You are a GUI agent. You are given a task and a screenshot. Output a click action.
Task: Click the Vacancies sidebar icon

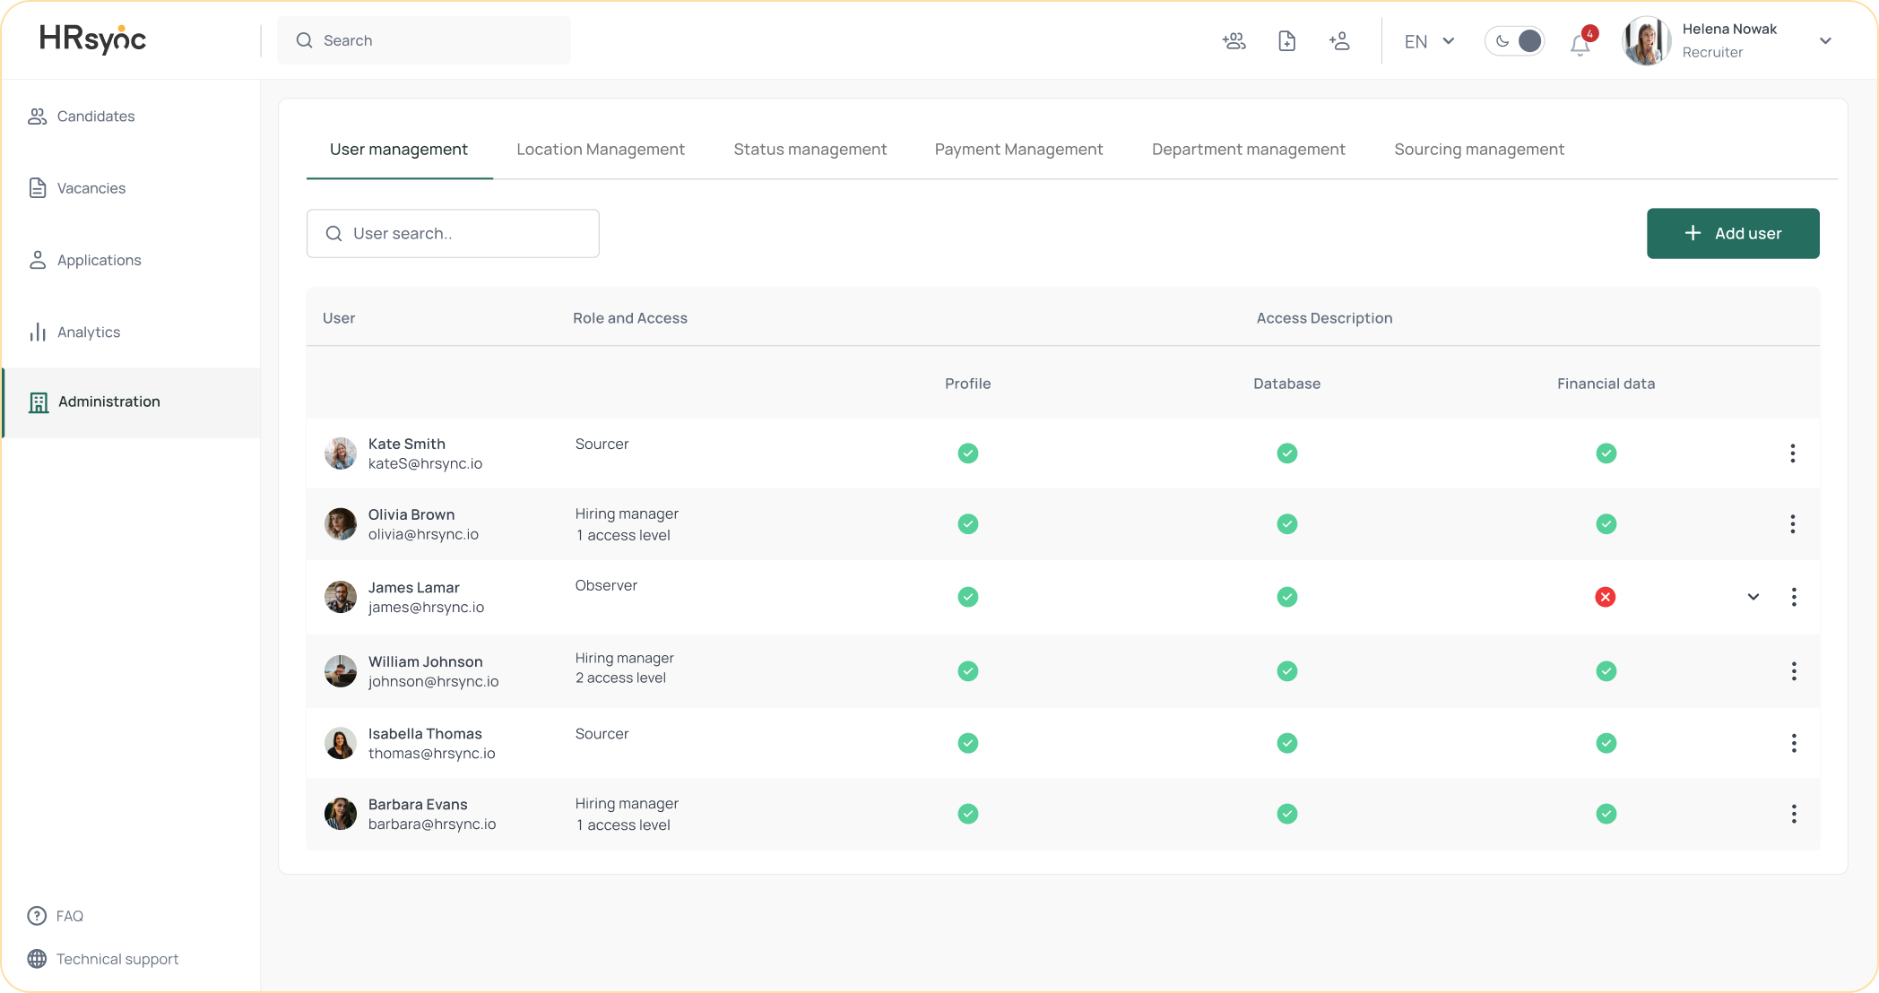click(x=38, y=187)
